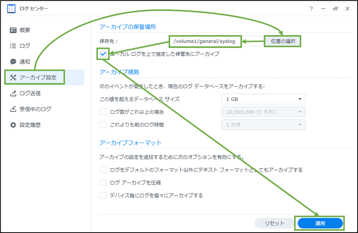Click the ログ list icon in sidebar
Image resolution: width=358 pixels, height=233 pixels.
click(13, 46)
